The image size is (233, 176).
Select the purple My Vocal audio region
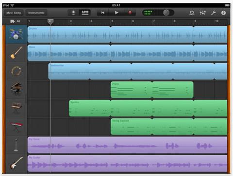127,145
